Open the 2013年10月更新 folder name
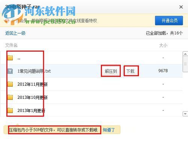Viewport: 188px width, 144px height. click(x=32, y=97)
